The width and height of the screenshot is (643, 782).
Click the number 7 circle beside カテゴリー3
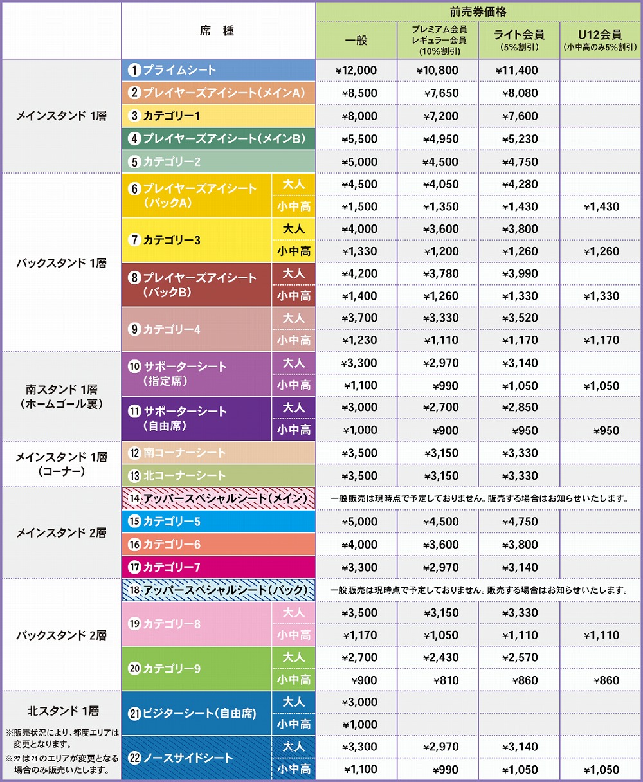(134, 240)
